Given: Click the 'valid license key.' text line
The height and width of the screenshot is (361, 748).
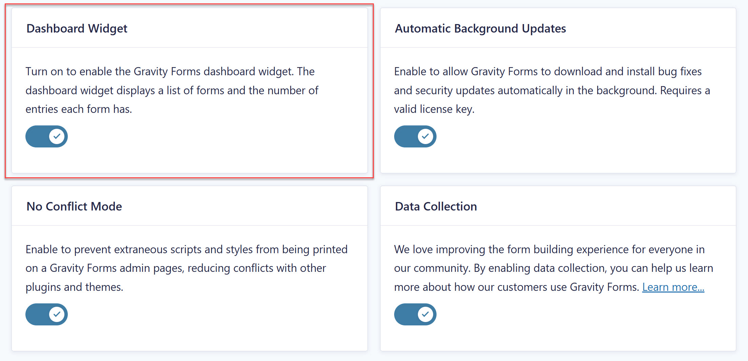Looking at the screenshot, I should (434, 109).
